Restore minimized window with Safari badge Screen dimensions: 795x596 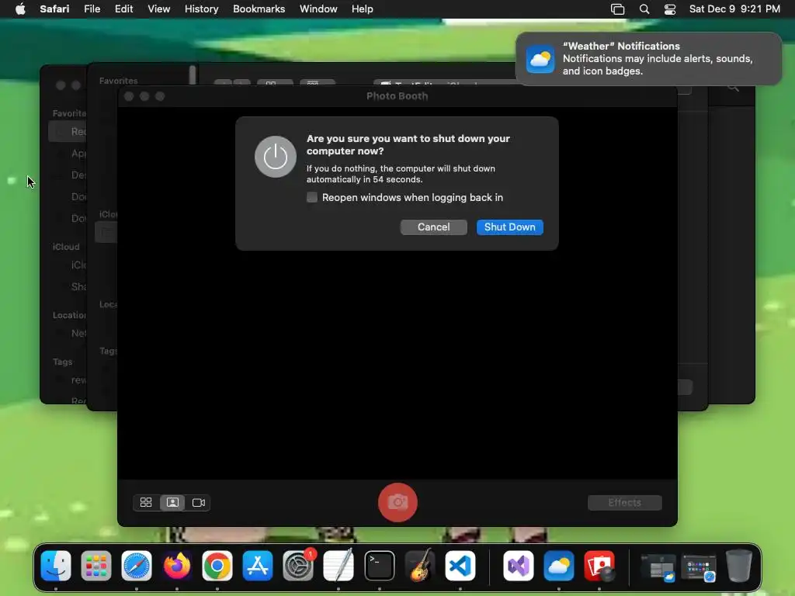tap(699, 567)
